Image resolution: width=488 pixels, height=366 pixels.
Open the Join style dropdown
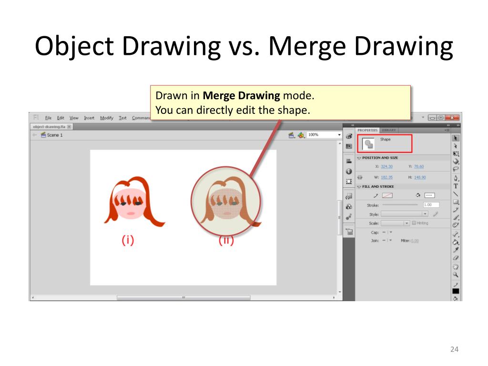(x=387, y=241)
